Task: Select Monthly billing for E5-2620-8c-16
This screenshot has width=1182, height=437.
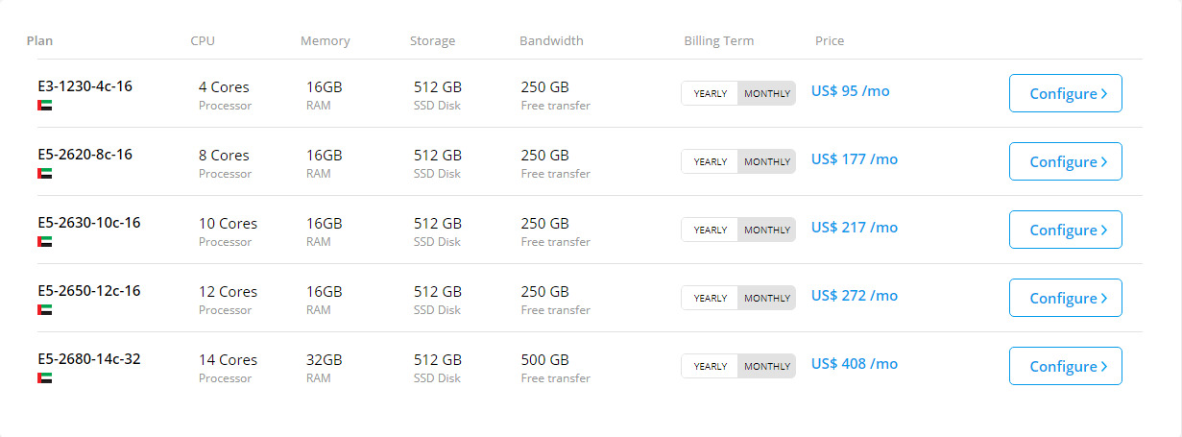Action: pos(767,161)
